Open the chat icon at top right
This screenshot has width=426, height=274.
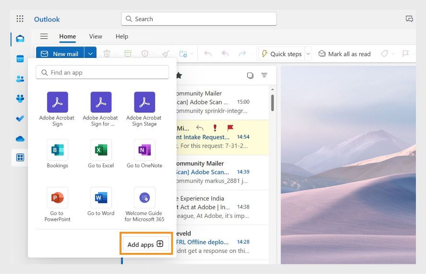(x=409, y=19)
